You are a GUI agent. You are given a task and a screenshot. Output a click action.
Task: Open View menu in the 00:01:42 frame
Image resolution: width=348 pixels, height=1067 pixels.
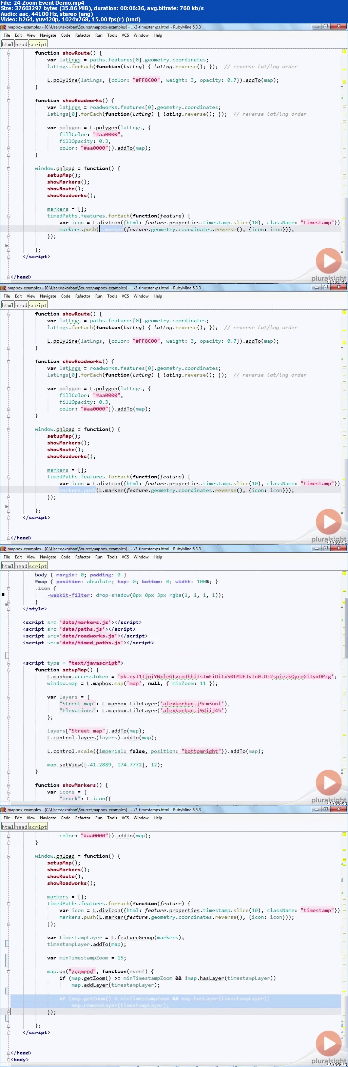pos(31,35)
